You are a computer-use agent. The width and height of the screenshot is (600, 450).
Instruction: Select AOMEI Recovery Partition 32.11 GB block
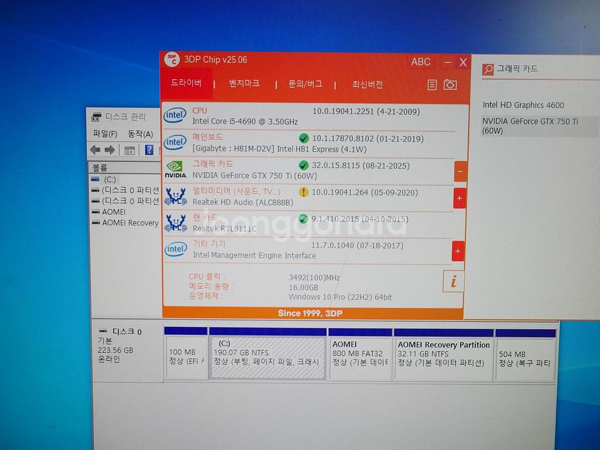point(443,355)
